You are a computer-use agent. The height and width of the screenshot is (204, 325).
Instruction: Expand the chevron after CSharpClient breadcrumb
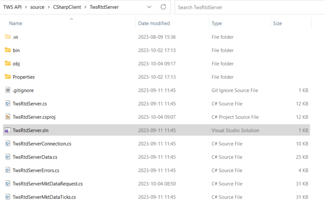pyautogui.click(x=85, y=7)
